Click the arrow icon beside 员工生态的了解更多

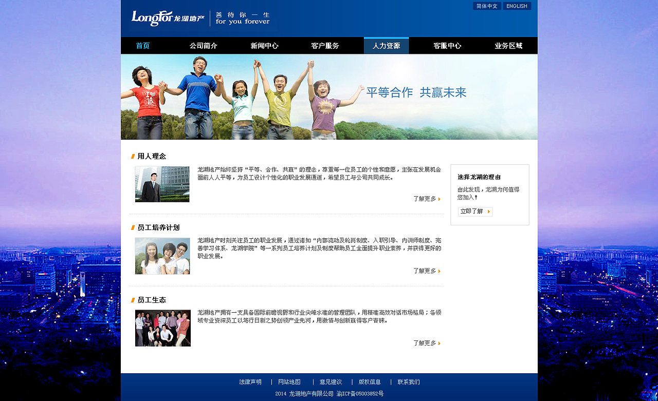tap(441, 343)
